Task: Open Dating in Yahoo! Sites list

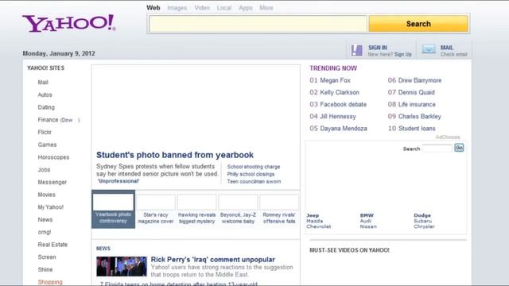Action: 46,107
